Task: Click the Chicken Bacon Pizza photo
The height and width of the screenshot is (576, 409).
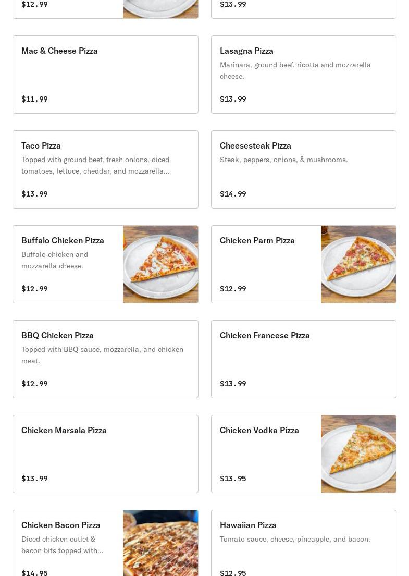Action: click(160, 543)
